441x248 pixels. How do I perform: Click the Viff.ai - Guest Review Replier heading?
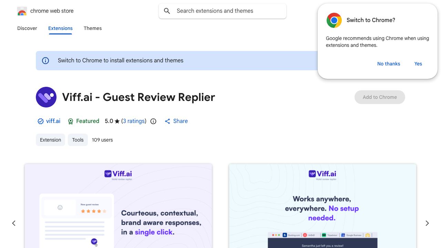139,97
